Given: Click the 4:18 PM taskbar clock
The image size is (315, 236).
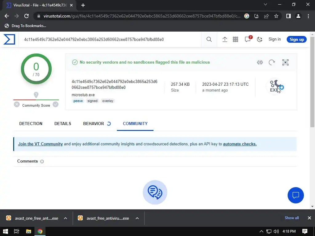Looking at the screenshot, I should click(289, 231).
